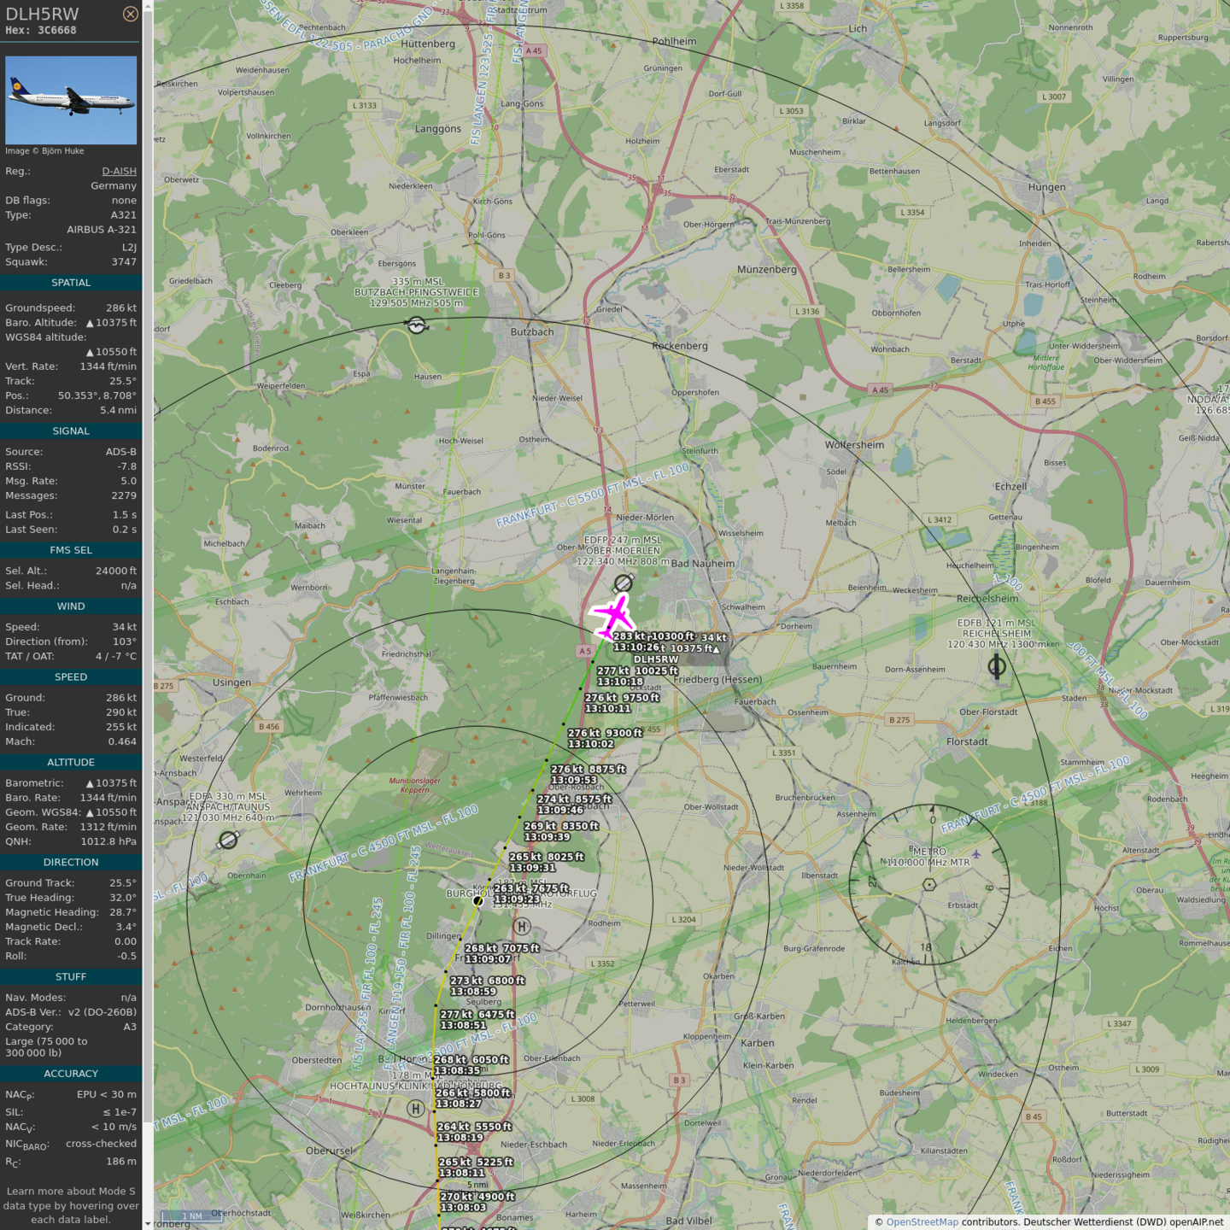Image resolution: width=1230 pixels, height=1230 pixels.
Task: Click the small purple aircraft near METRO
Action: point(975,854)
